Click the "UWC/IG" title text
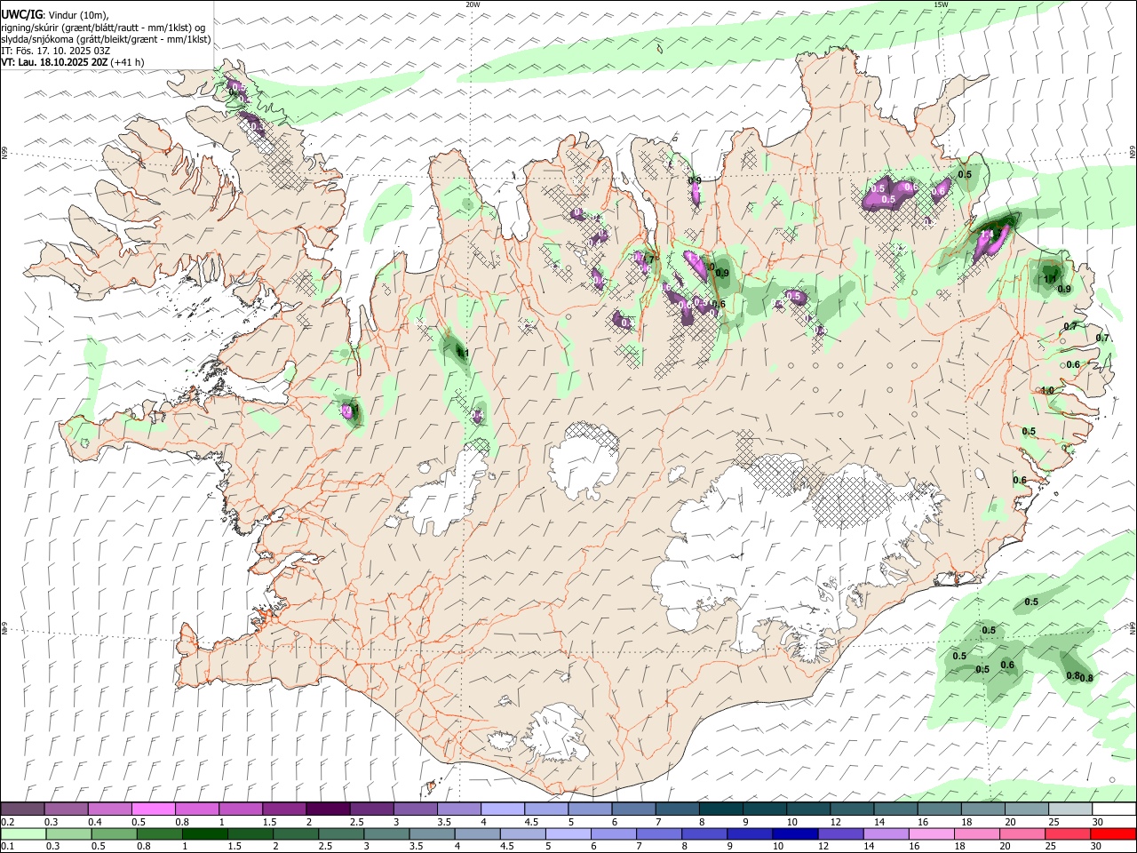Image resolution: width=1137 pixels, height=853 pixels. 21,14
